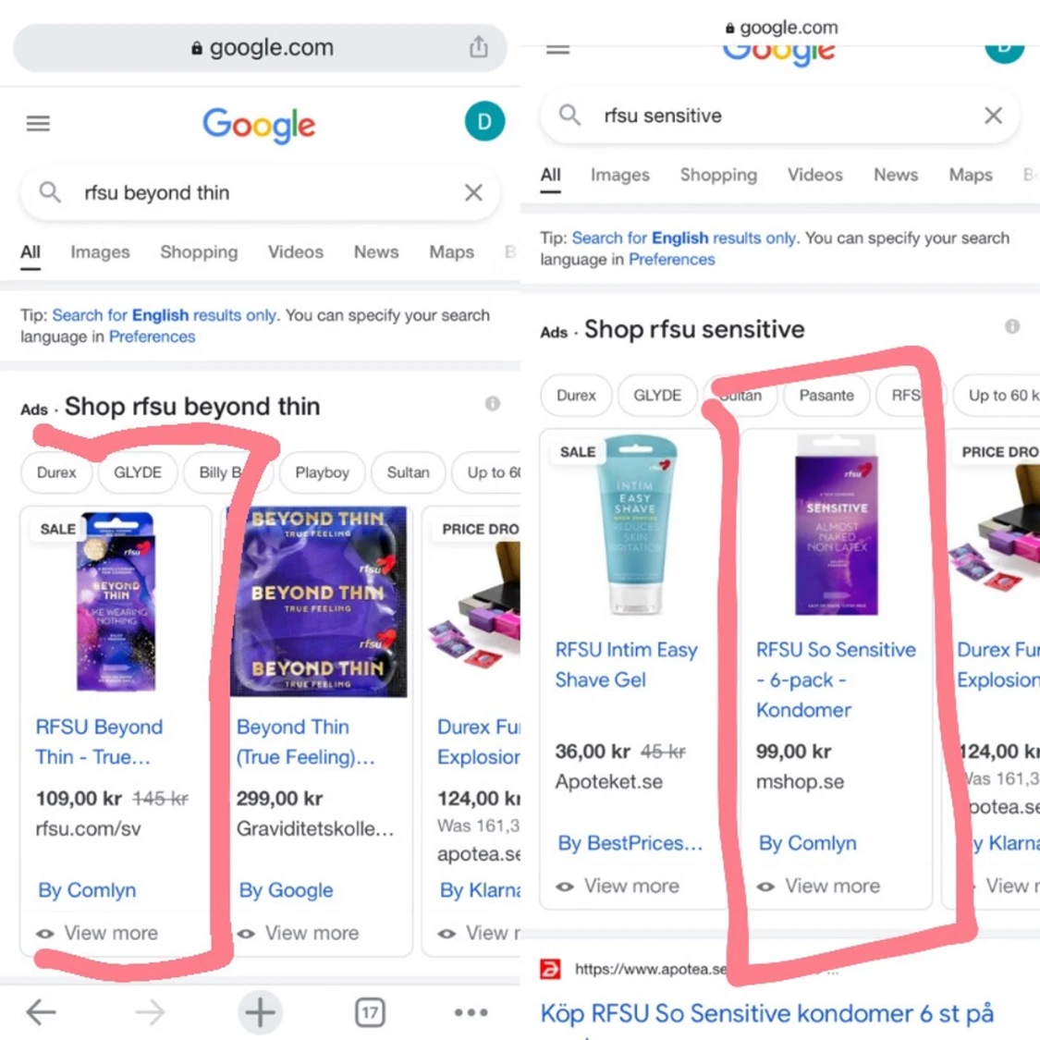Open the green D account avatar
The image size is (1040, 1040).
pos(484,121)
